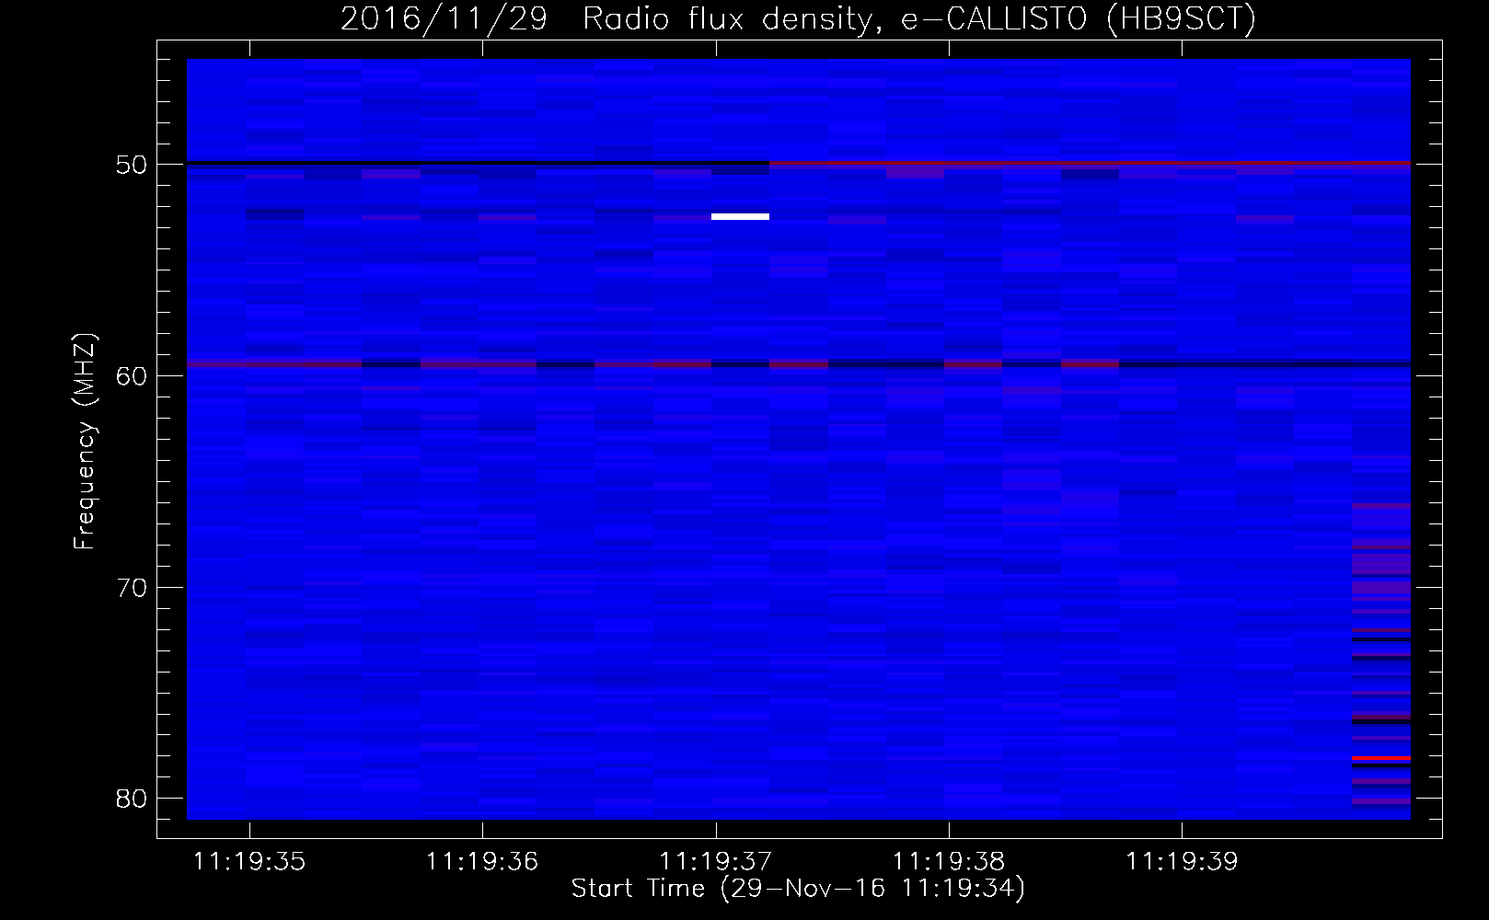Click the 50 frequency tick label
This screenshot has width=1489, height=920.
132,165
